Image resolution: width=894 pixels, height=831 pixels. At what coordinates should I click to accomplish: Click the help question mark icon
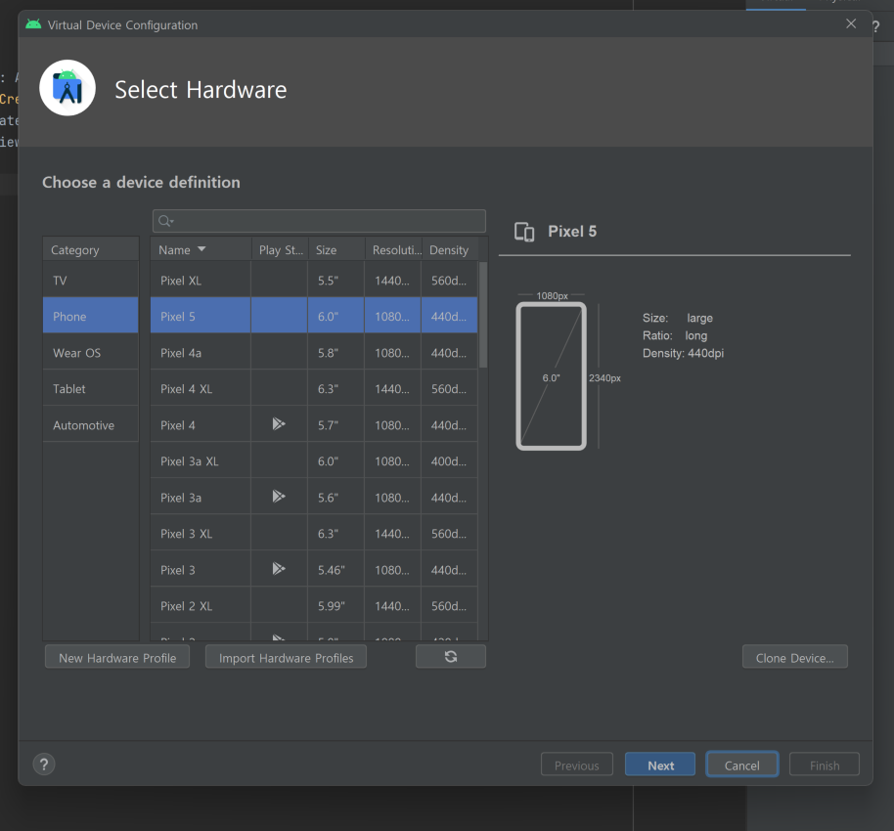pos(44,765)
